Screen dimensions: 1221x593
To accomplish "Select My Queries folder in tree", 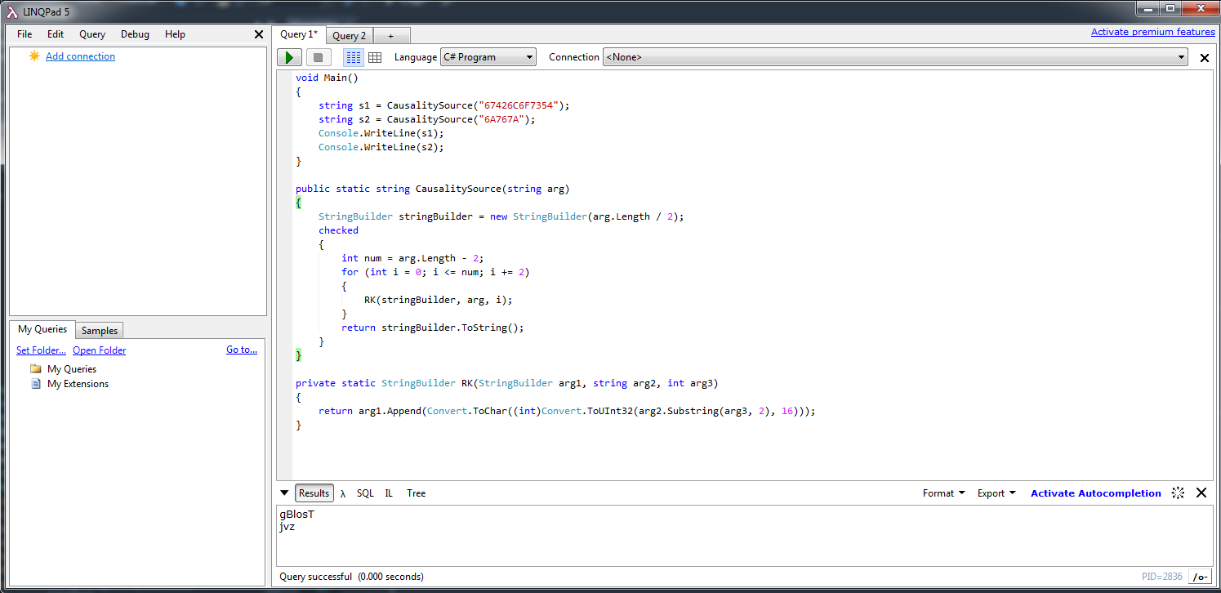I will point(72,369).
